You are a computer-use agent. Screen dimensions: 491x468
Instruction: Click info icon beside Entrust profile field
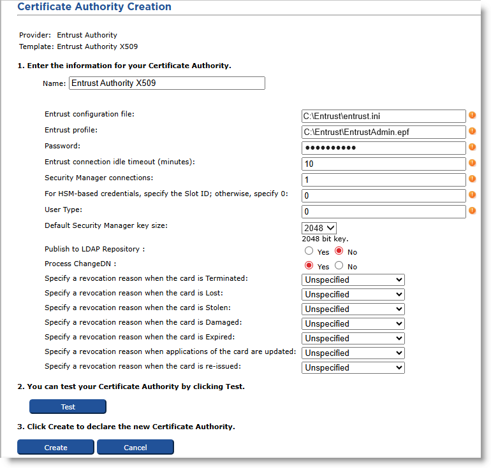473,131
